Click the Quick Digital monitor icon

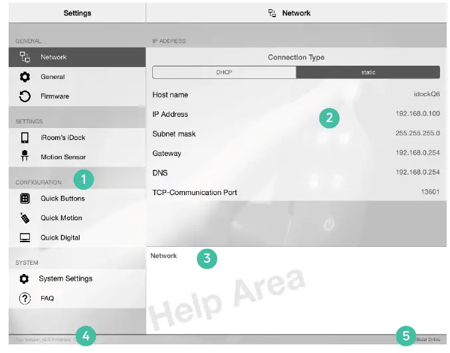point(25,238)
